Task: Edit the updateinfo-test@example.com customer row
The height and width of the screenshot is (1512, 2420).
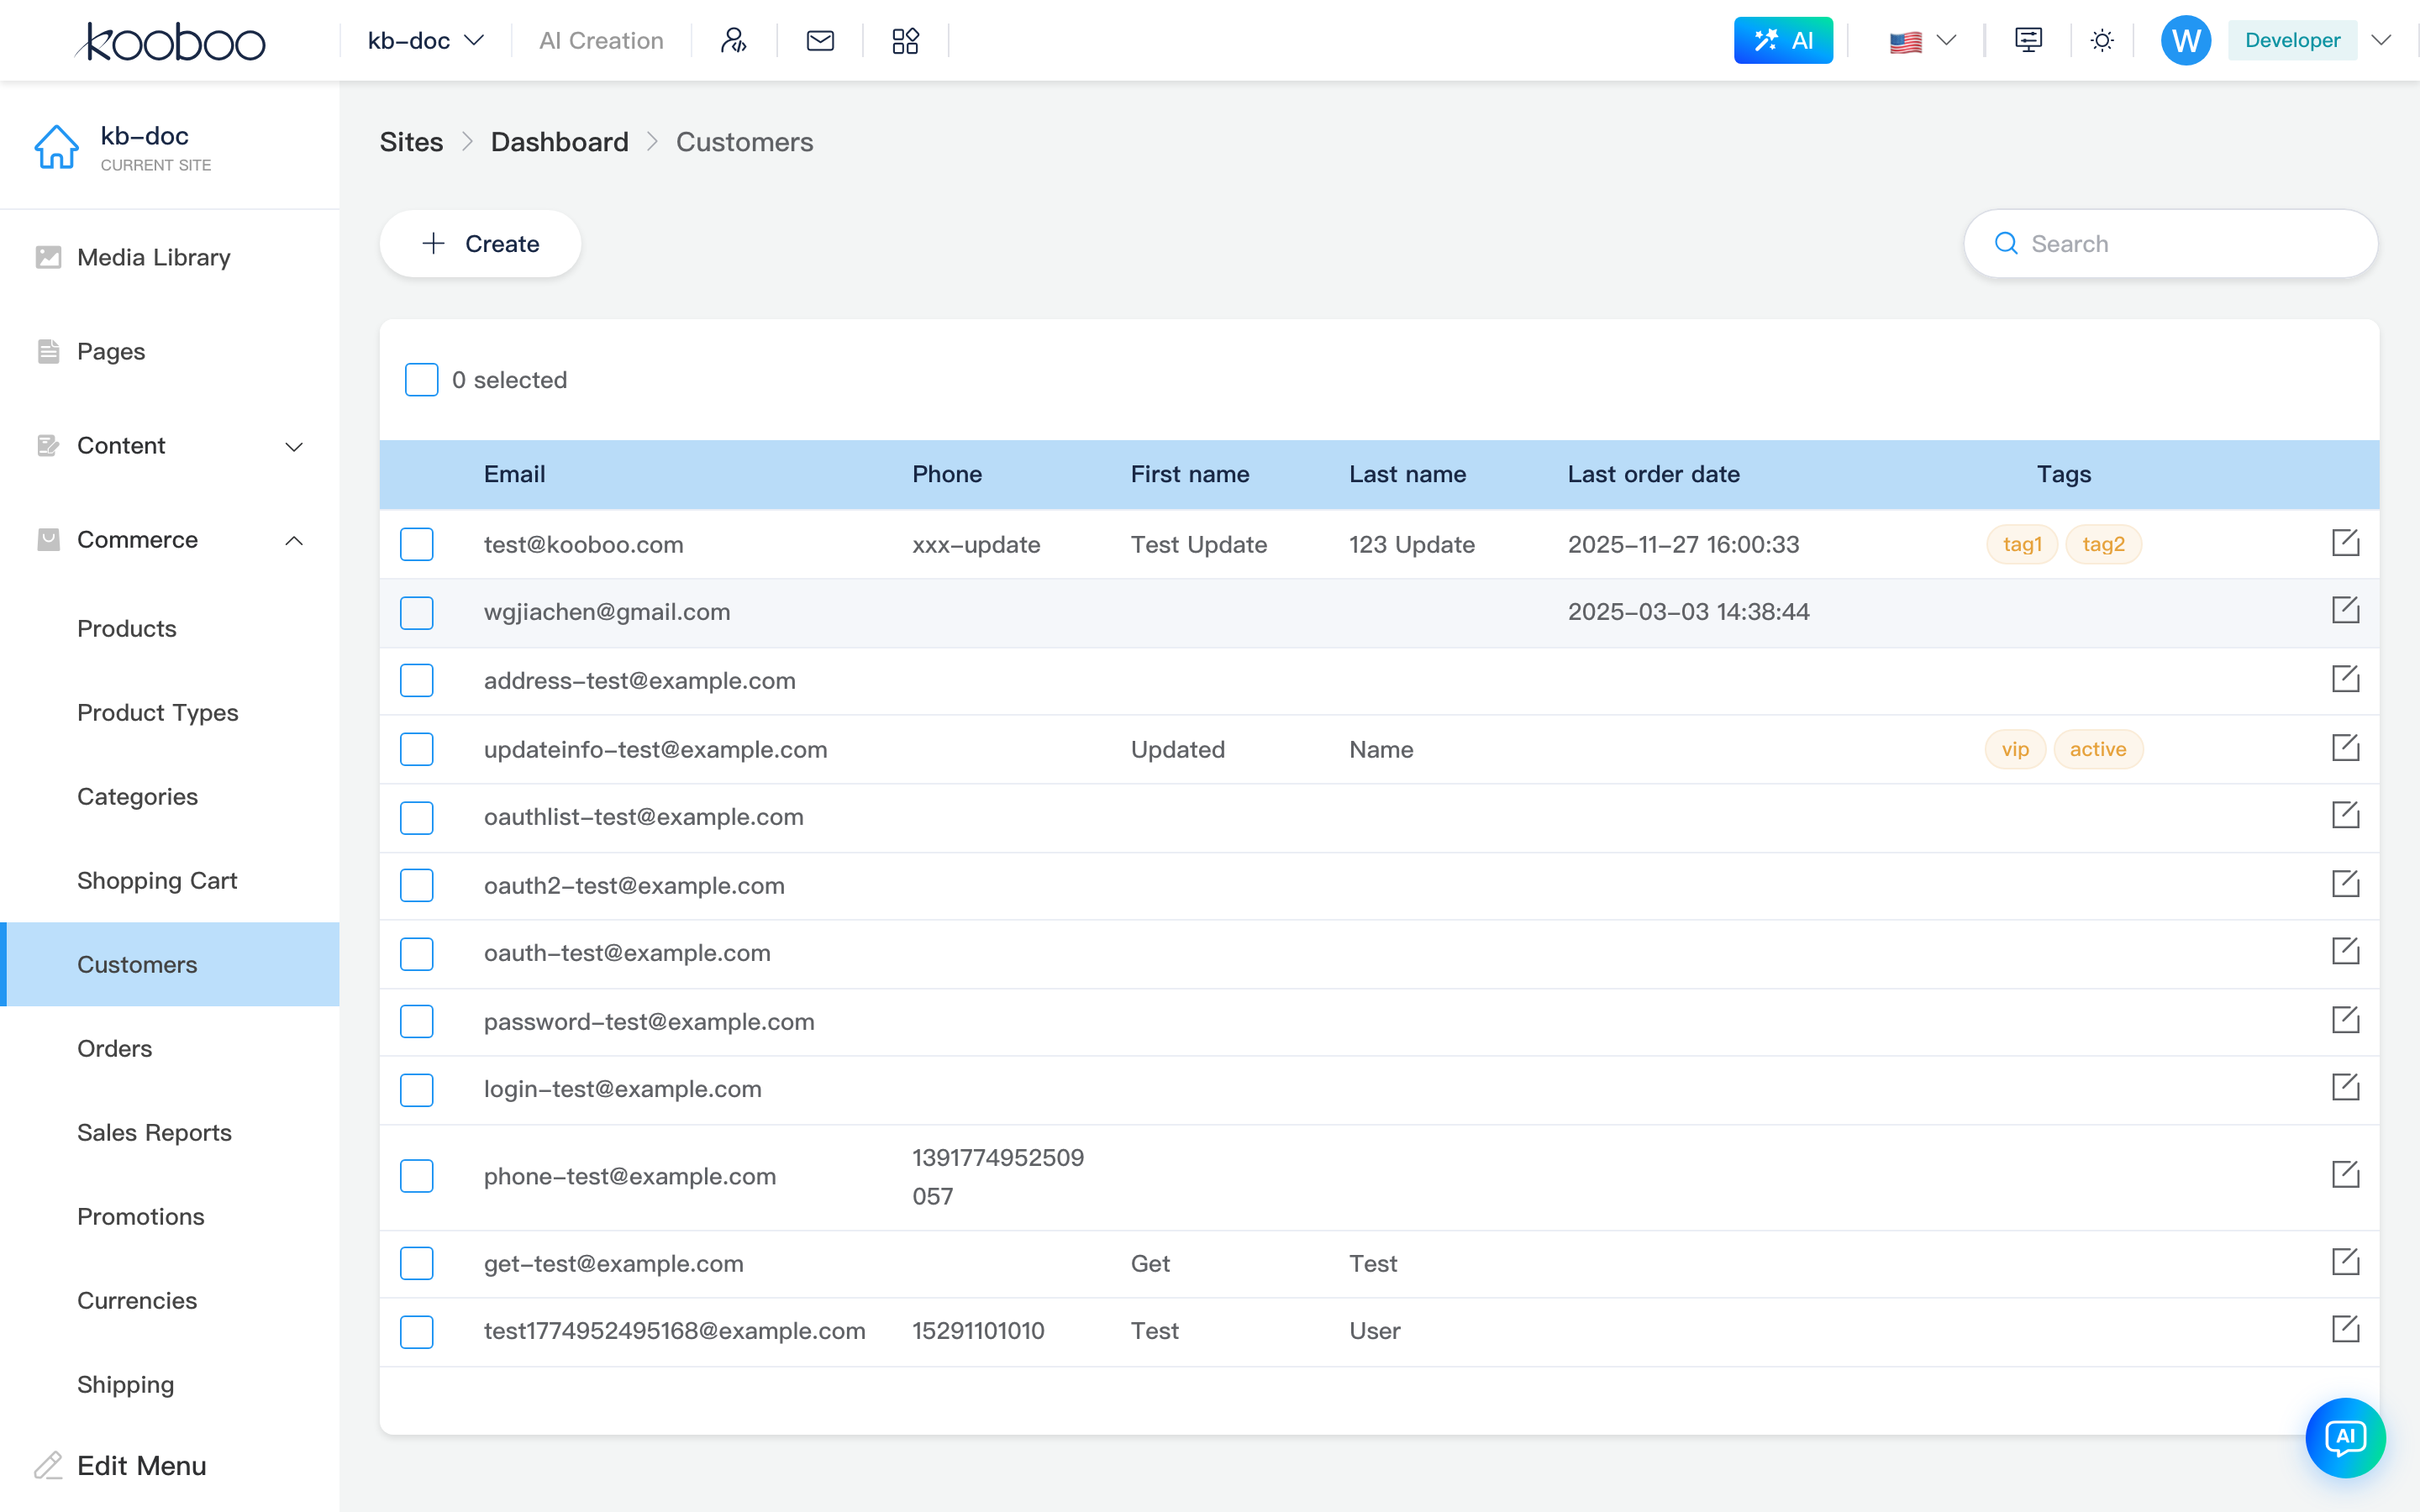Action: [2345, 748]
